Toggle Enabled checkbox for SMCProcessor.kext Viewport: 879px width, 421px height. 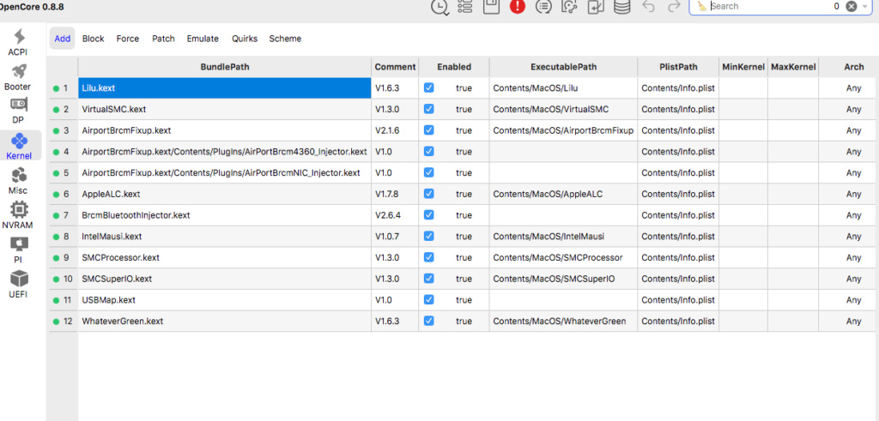[x=429, y=257]
